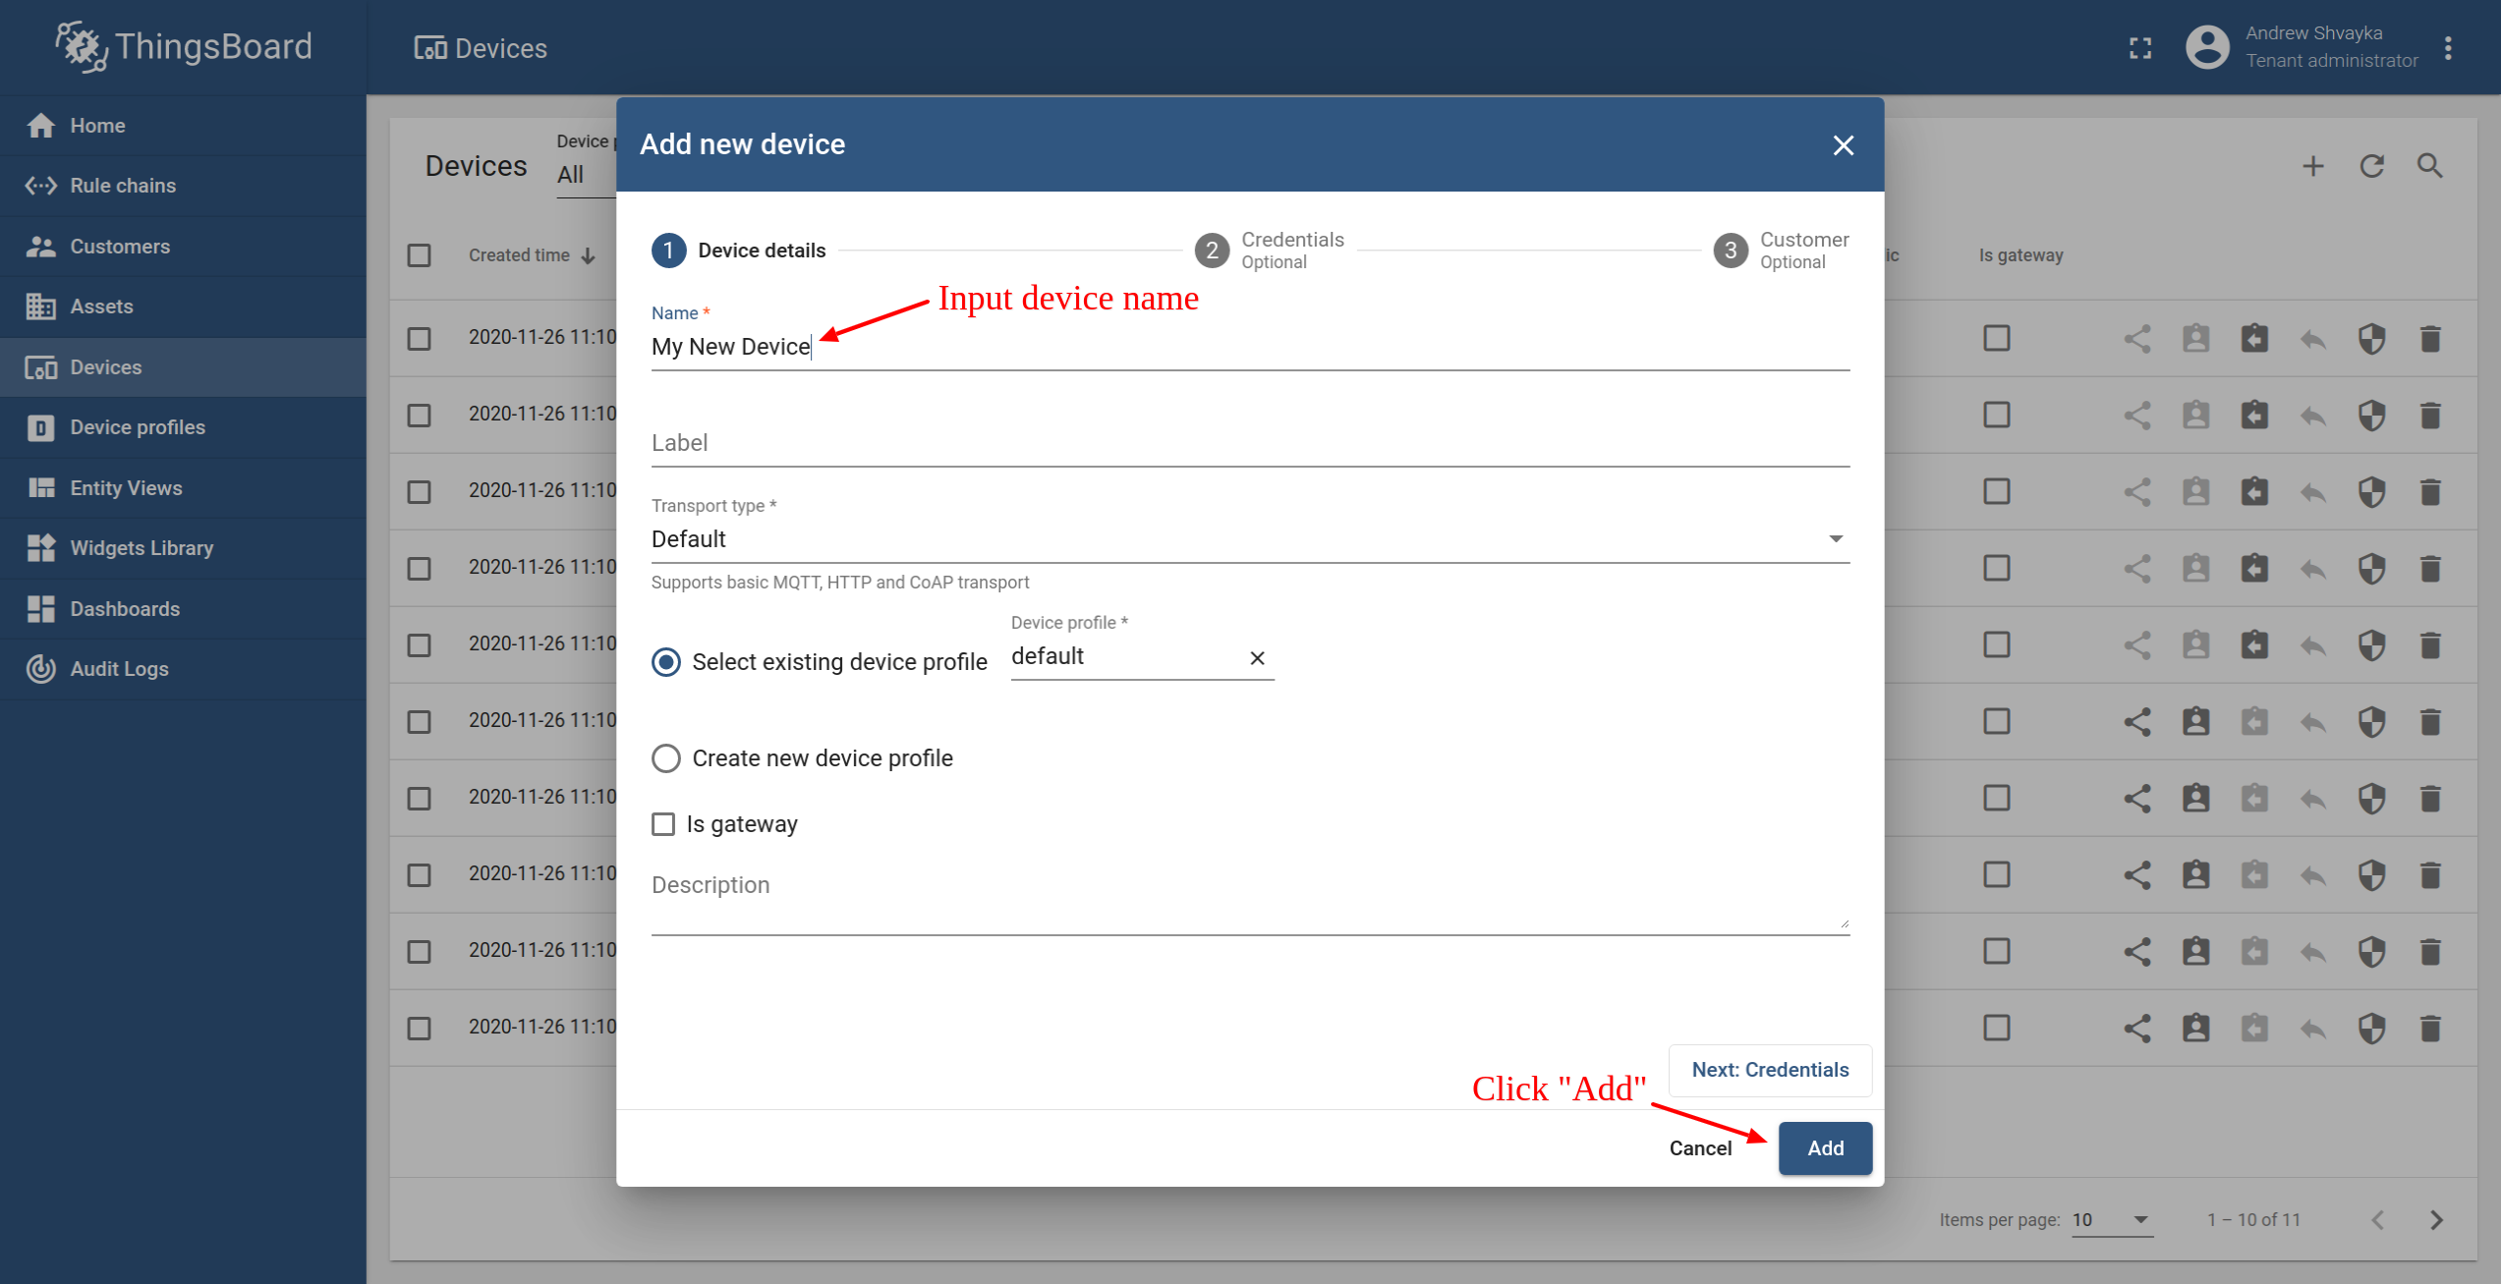The width and height of the screenshot is (2501, 1284).
Task: Click the refresh icon in devices toolbar
Action: pos(2371,166)
